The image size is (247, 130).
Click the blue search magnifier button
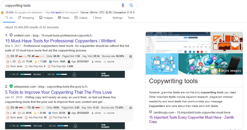(131, 6)
